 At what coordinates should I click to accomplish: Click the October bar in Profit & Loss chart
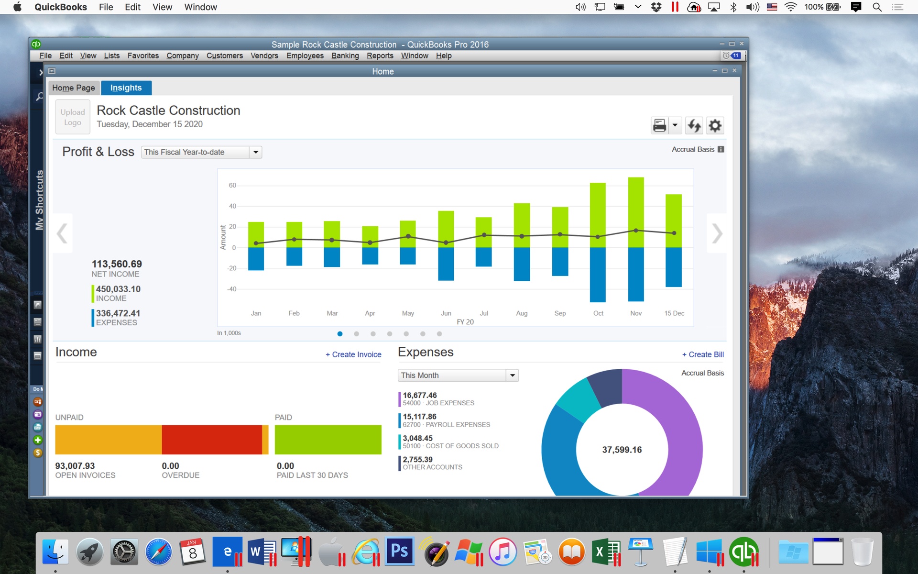tap(598, 242)
